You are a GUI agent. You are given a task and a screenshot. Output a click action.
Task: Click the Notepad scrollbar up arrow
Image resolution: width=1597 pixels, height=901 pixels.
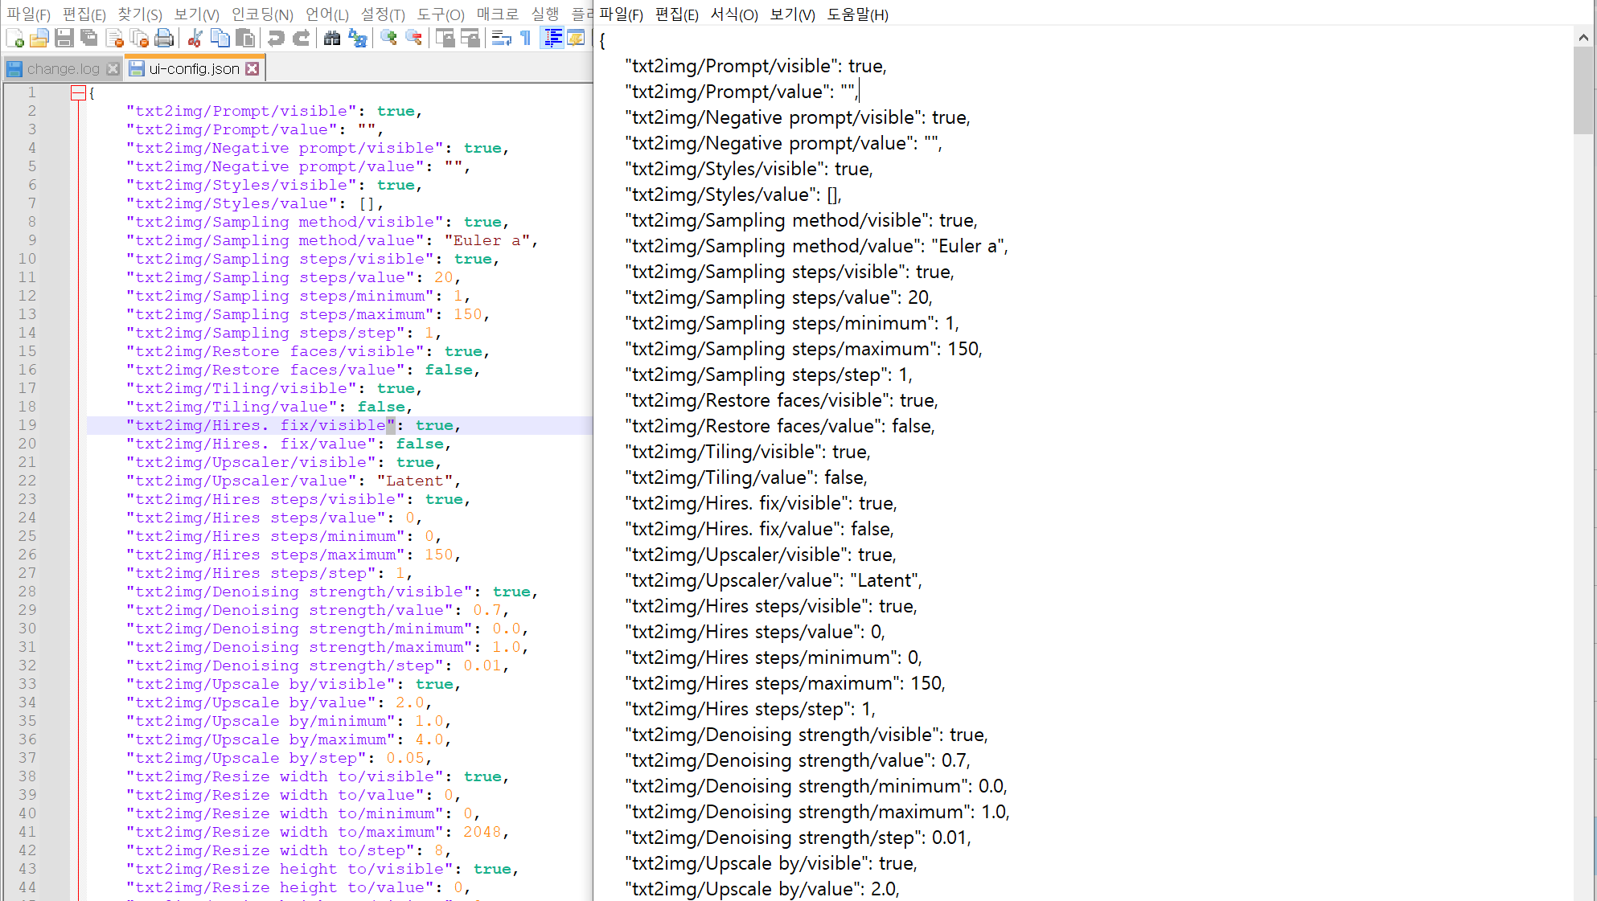pyautogui.click(x=1583, y=37)
